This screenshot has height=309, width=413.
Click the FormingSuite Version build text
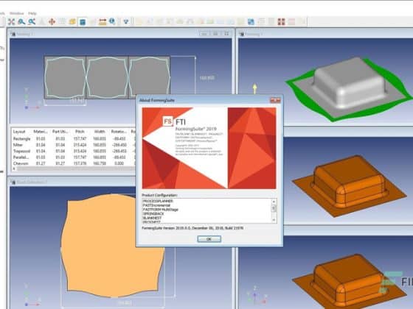(x=192, y=228)
